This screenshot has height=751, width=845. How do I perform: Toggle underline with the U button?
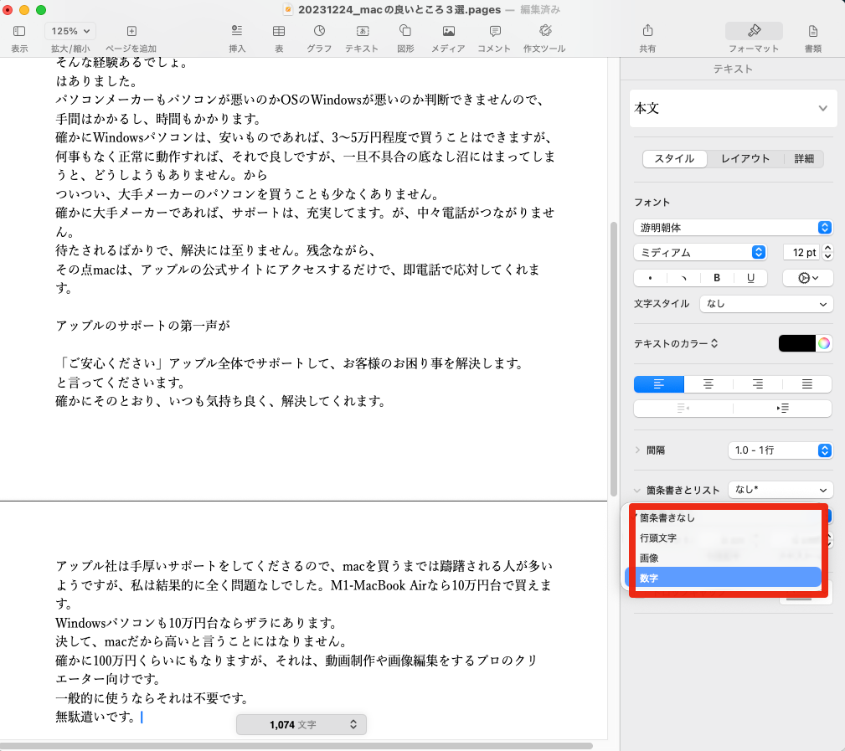click(750, 278)
